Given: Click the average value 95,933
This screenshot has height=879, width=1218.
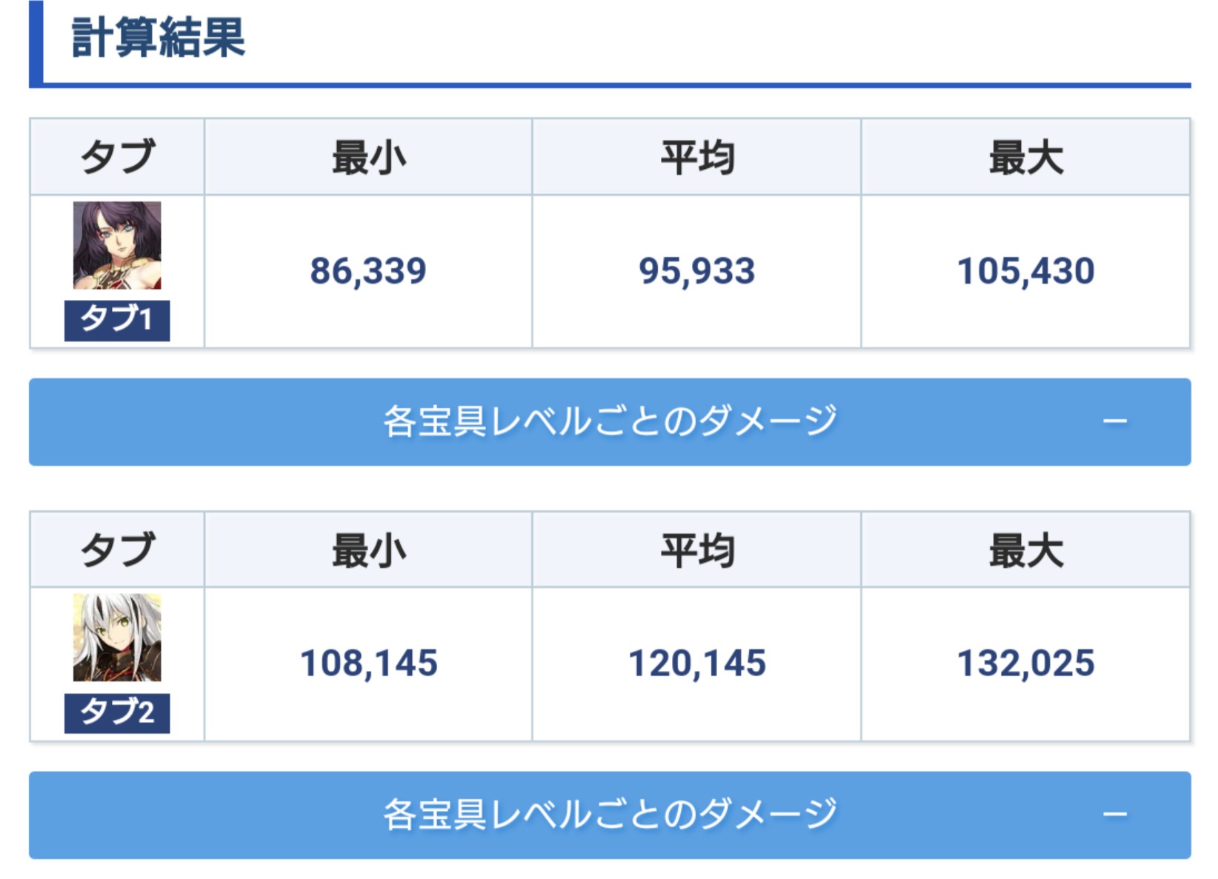Looking at the screenshot, I should click(x=696, y=271).
